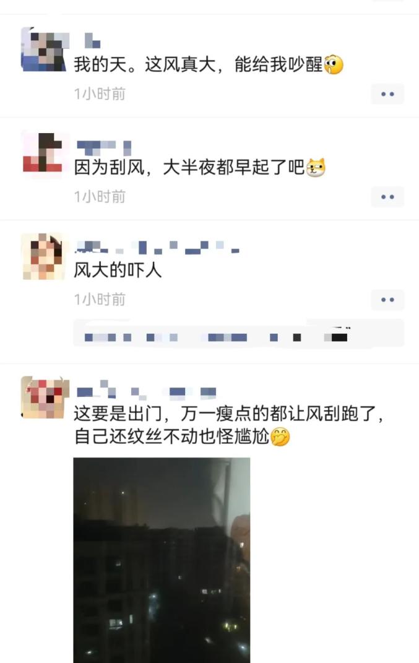419x663 pixels.
Task: Open comment menu on "我的天。这风真大" post
Action: click(387, 94)
